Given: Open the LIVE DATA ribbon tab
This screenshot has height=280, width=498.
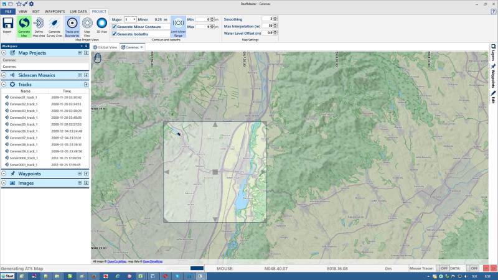Looking at the screenshot, I should pos(78,11).
